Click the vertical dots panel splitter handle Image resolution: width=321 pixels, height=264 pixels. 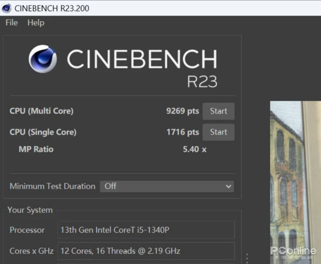247,257
